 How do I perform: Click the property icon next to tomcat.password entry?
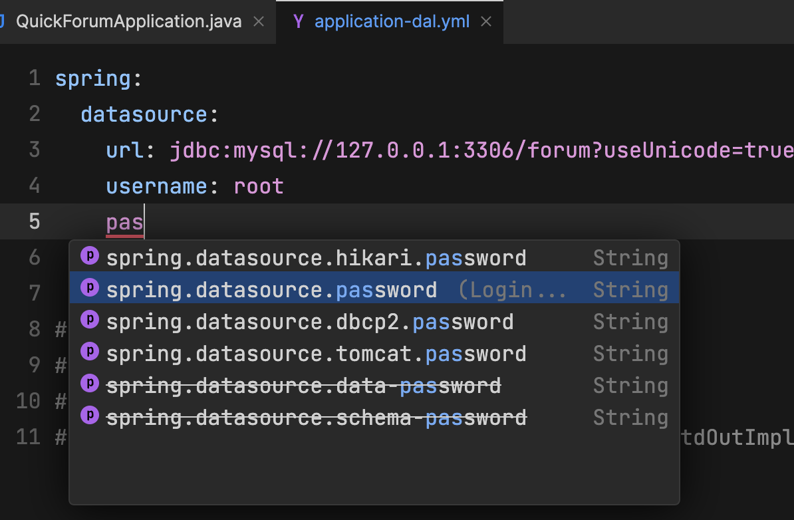coord(89,353)
